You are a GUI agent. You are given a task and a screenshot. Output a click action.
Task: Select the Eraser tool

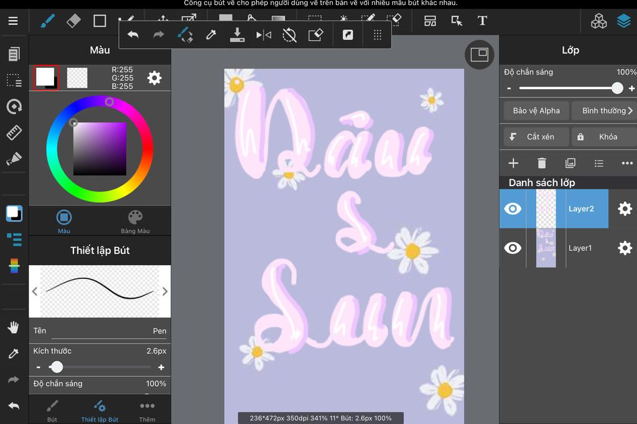[x=73, y=21]
